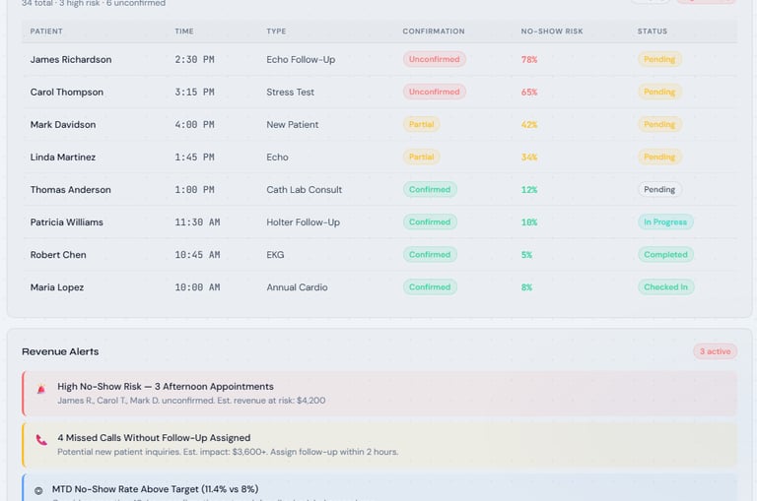Click the 10:45 AM appointment time
This screenshot has height=501, width=757.
(197, 255)
